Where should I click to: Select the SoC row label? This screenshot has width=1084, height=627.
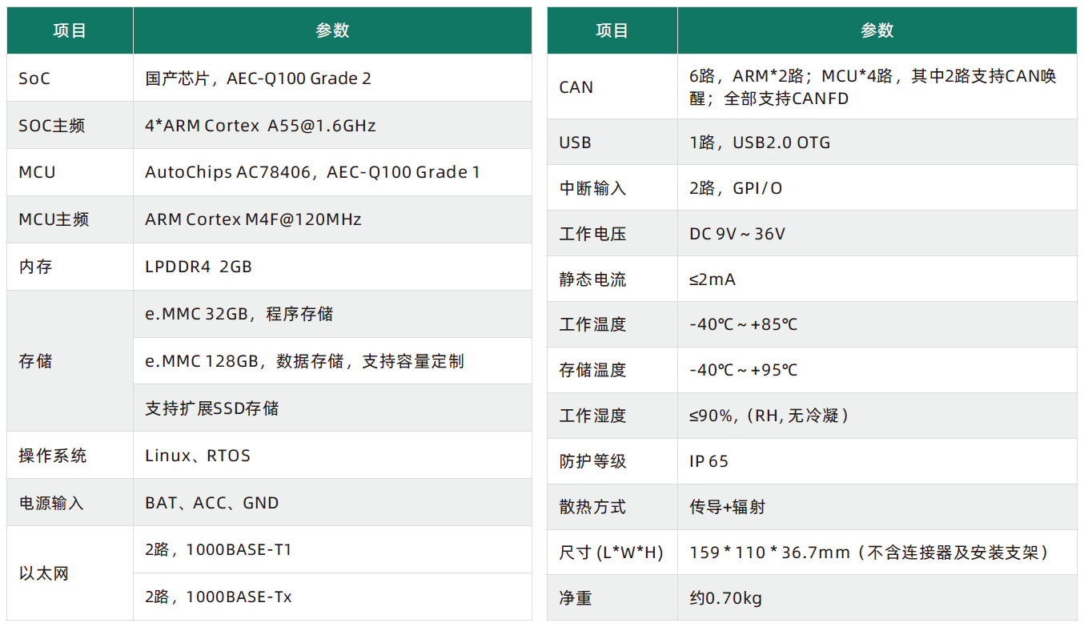[70, 78]
